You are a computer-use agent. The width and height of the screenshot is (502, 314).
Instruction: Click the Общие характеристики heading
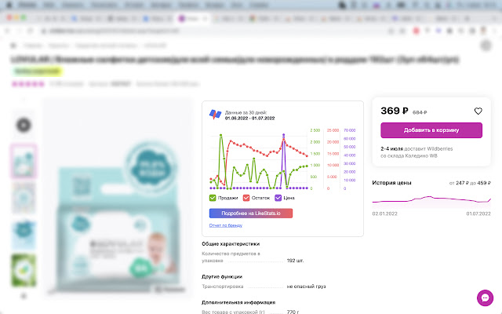pos(231,244)
